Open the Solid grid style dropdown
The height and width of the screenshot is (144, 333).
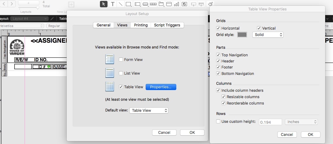click(268, 35)
